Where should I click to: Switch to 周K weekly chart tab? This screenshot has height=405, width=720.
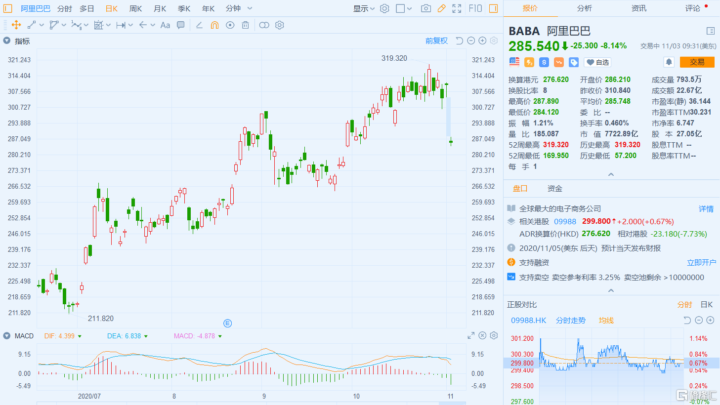[135, 8]
